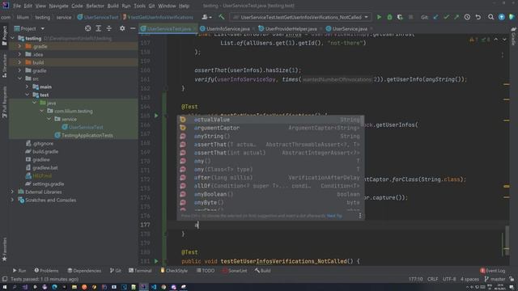The image size is (518, 291).
Task: Click the Git push arrow icon
Action: [456, 17]
